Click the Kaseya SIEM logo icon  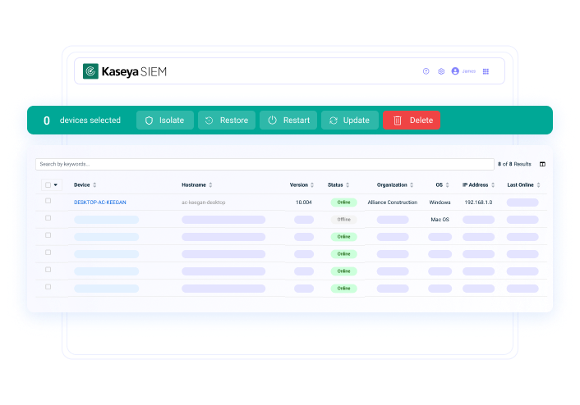[x=90, y=71]
